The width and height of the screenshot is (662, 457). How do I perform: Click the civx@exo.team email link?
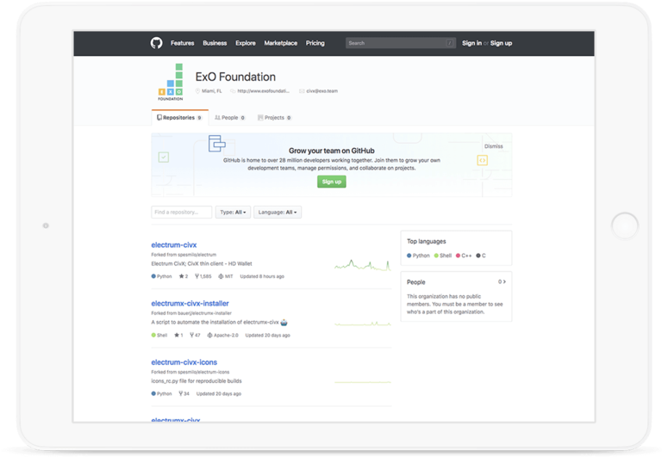pos(322,91)
